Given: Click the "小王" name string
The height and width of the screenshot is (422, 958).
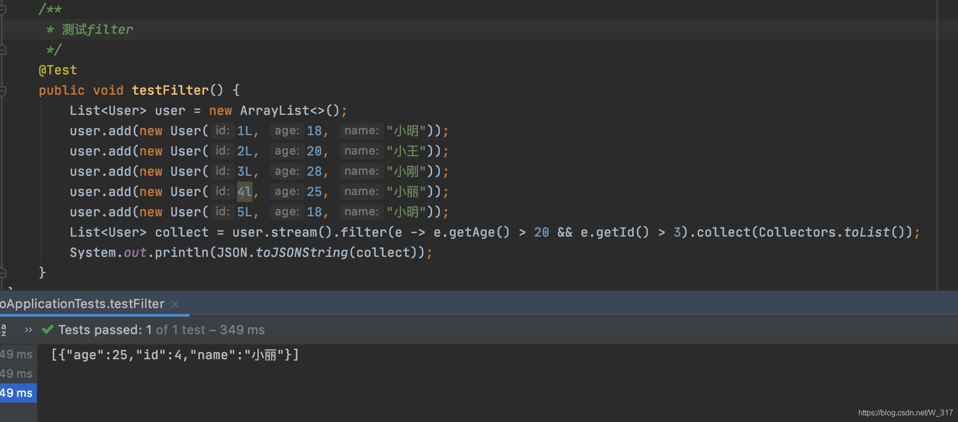Looking at the screenshot, I should pyautogui.click(x=406, y=151).
